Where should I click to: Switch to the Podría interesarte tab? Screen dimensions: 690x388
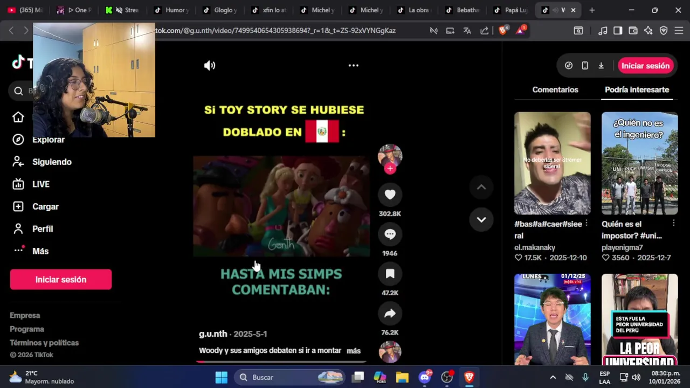[x=637, y=89]
